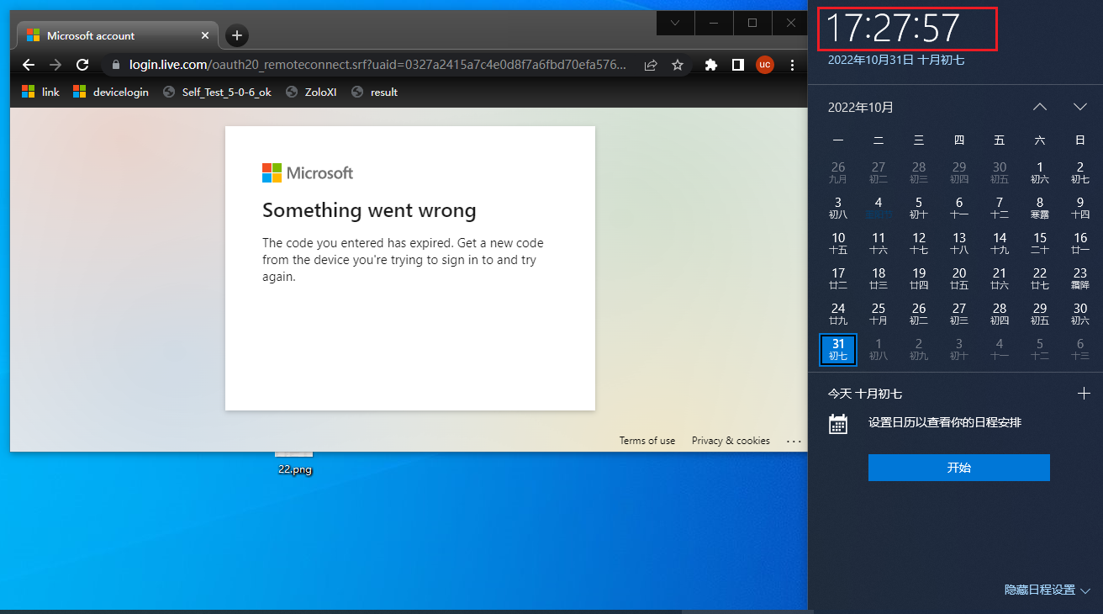Image resolution: width=1103 pixels, height=614 pixels.
Task: Open a new Chrome tab
Action: pos(237,35)
